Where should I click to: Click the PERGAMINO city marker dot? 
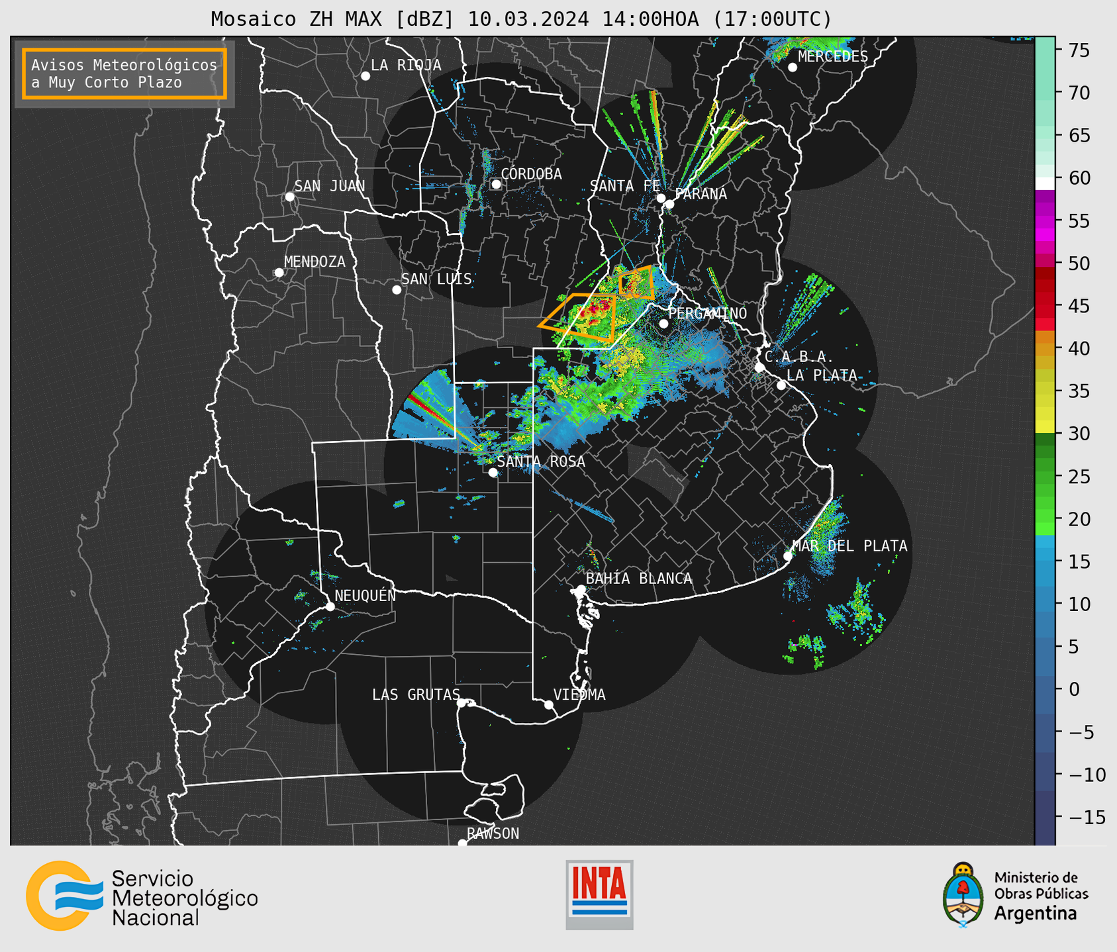coord(663,324)
